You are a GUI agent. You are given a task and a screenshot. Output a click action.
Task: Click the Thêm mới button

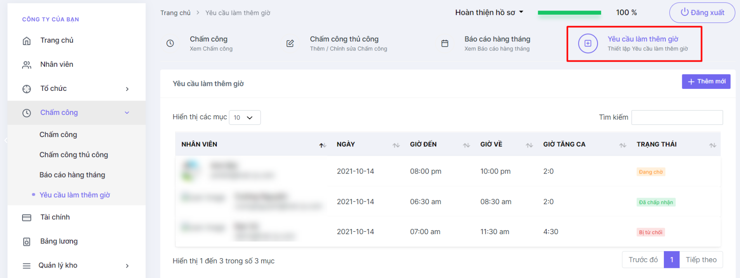706,82
